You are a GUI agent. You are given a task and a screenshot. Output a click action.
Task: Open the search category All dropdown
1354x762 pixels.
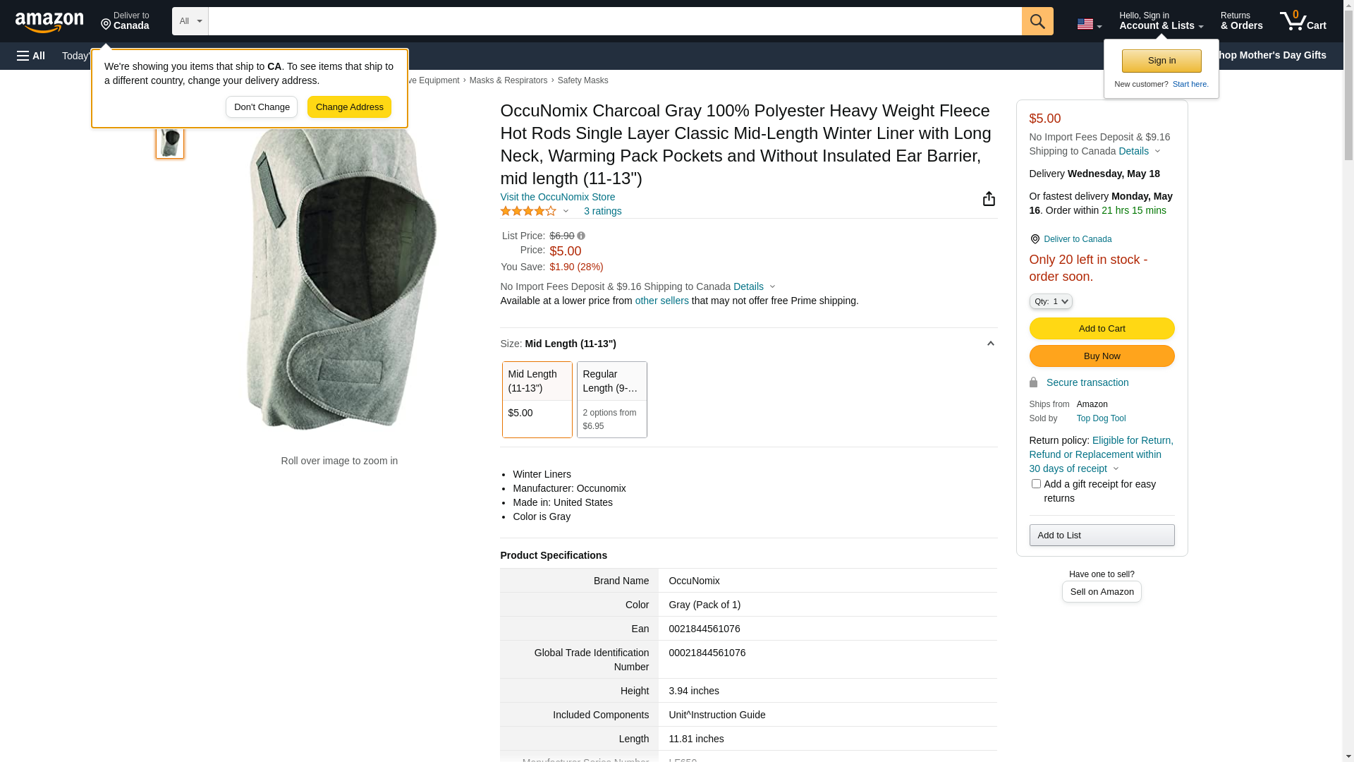point(190,21)
